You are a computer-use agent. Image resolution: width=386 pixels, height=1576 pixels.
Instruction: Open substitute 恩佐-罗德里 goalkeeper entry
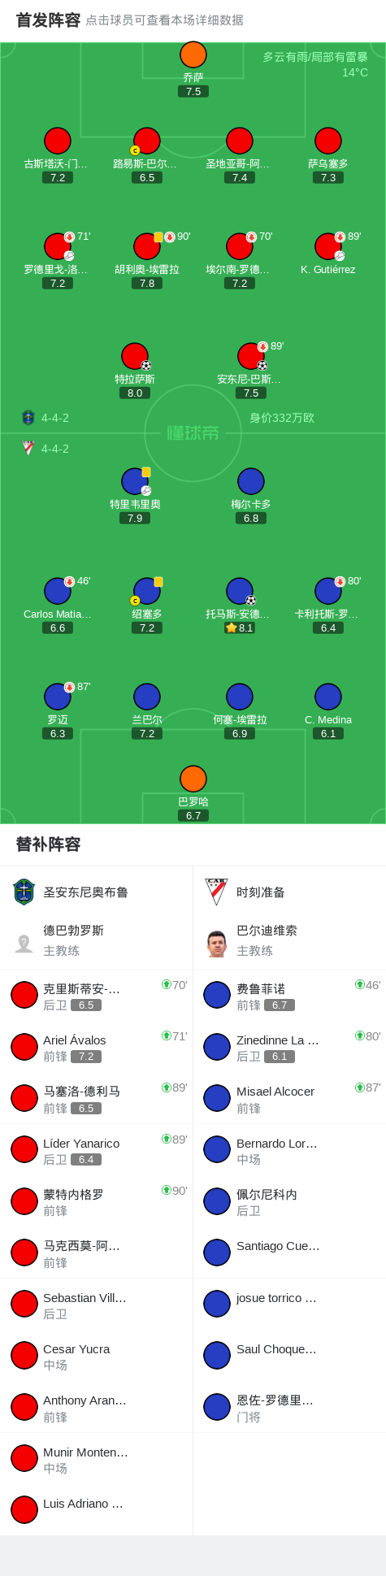pos(289,1407)
